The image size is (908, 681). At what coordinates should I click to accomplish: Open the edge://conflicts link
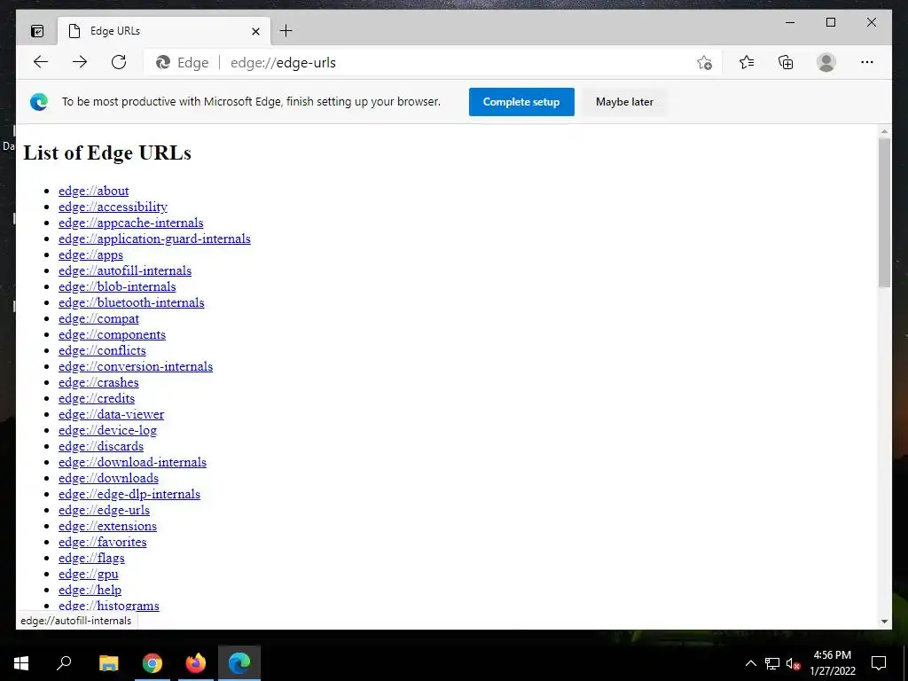click(102, 350)
